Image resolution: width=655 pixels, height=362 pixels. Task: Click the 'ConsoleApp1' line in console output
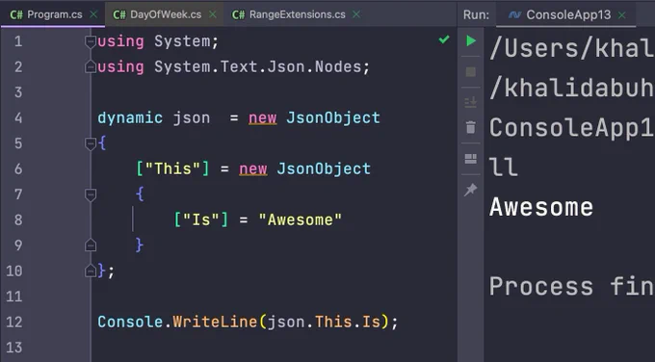point(571,128)
